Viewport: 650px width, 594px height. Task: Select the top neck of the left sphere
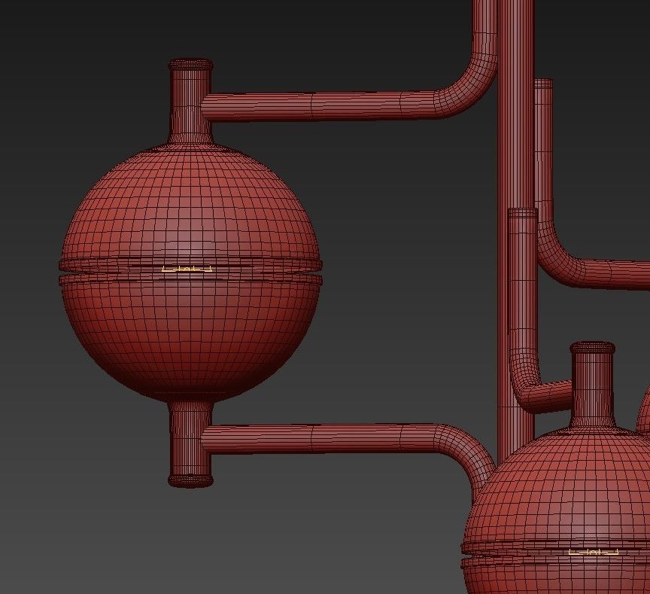tap(190, 102)
